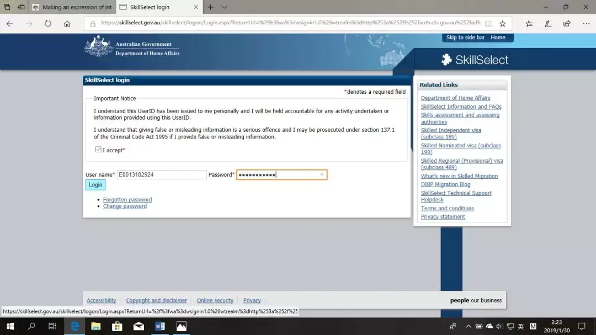This screenshot has height=335, width=596.
Task: Refresh the SkillSelect login page
Action: click(x=48, y=24)
